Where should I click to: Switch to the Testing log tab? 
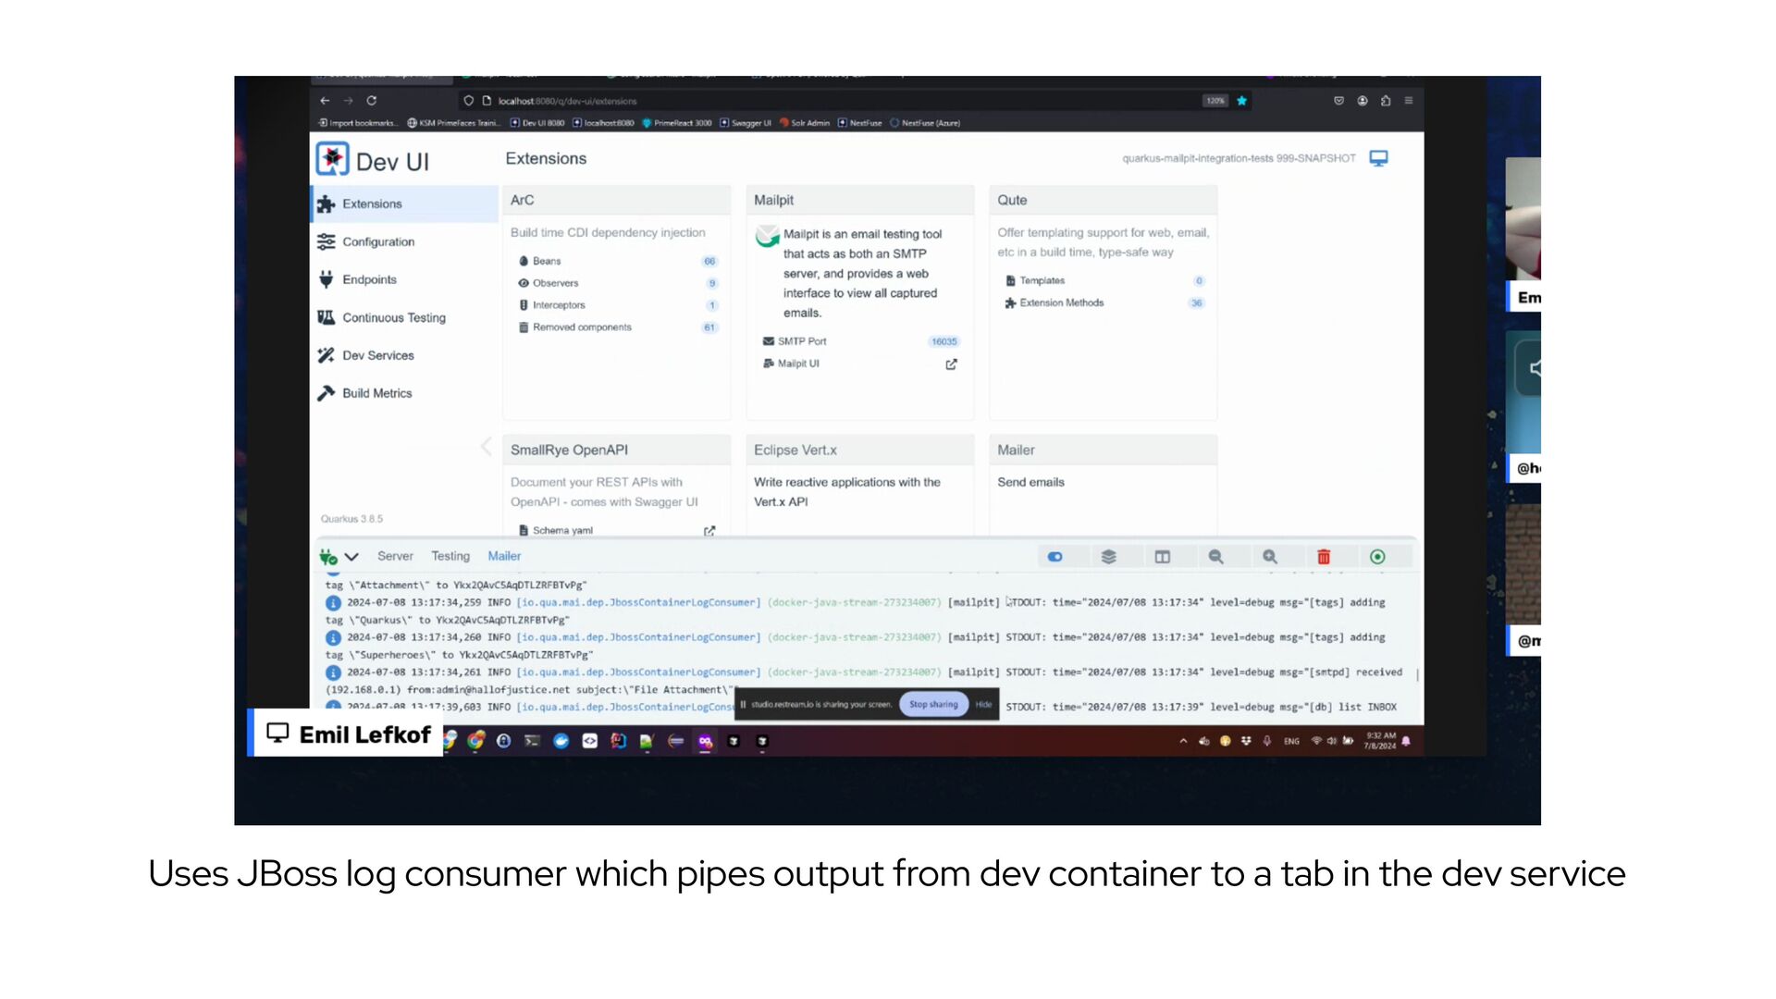450,556
